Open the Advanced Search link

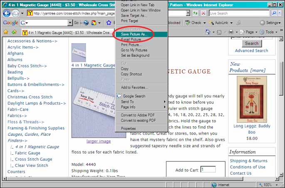pos(252,50)
